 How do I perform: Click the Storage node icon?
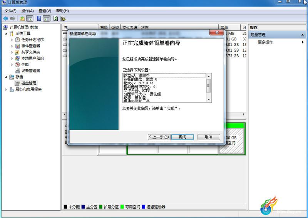click(x=12, y=77)
